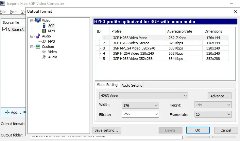Close the Output format dialog
The width and height of the screenshot is (240, 141).
click(x=235, y=11)
